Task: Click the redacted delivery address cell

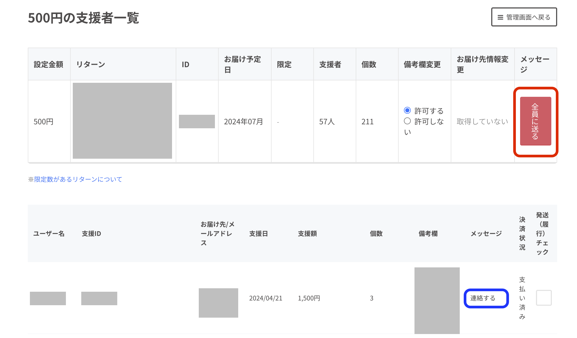Action: 218,303
